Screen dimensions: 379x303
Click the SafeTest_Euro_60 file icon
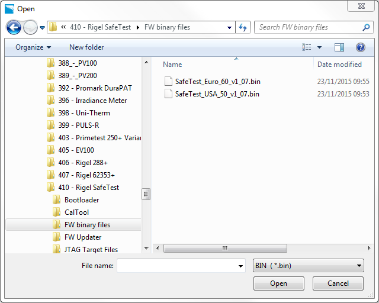[x=168, y=82]
